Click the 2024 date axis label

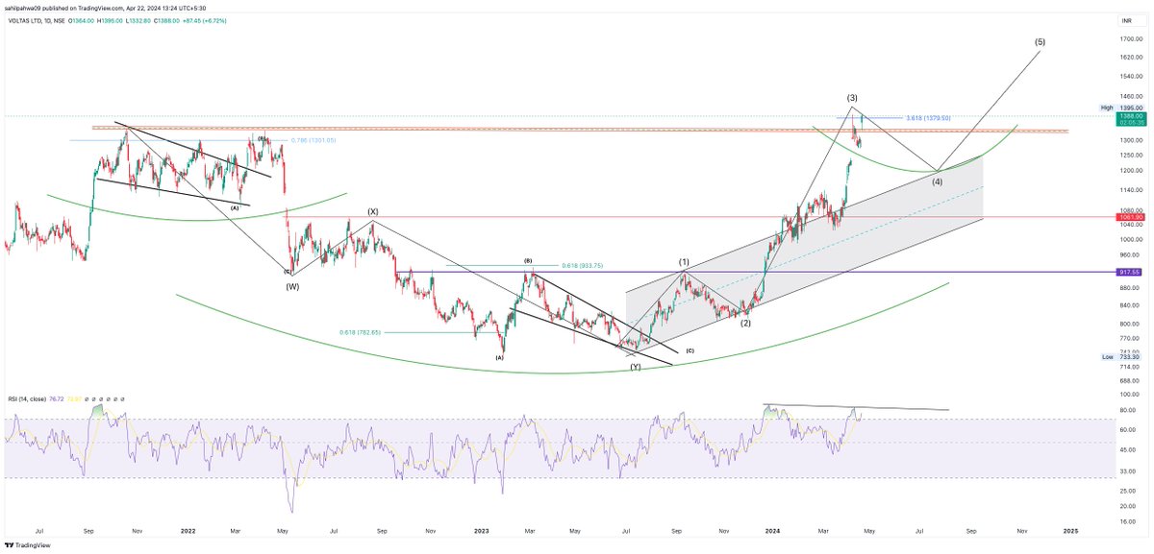(x=774, y=530)
